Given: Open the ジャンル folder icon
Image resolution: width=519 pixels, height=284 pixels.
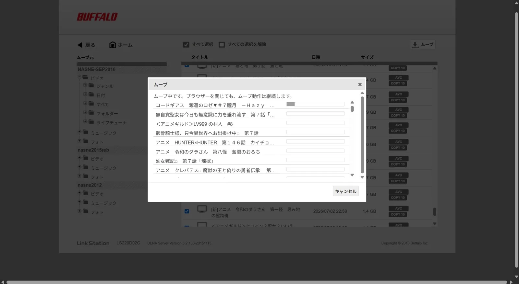Looking at the screenshot, I should [91, 85].
